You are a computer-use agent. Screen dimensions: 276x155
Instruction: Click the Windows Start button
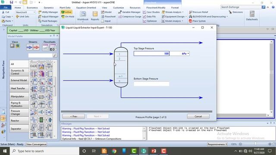tap(5, 151)
